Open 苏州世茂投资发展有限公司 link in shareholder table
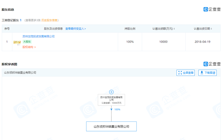Screen dimensions: 222x140 coord(39,36)
